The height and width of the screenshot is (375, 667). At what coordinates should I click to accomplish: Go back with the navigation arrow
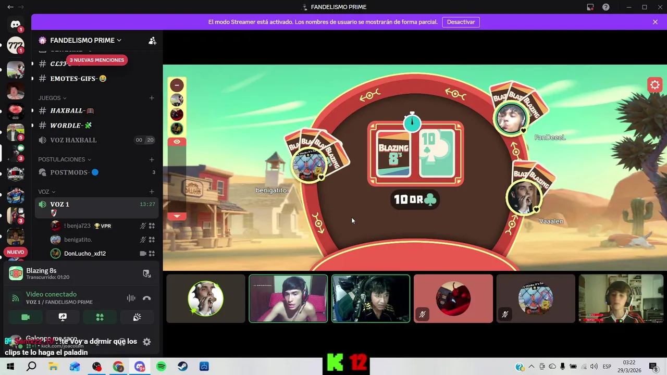click(10, 7)
